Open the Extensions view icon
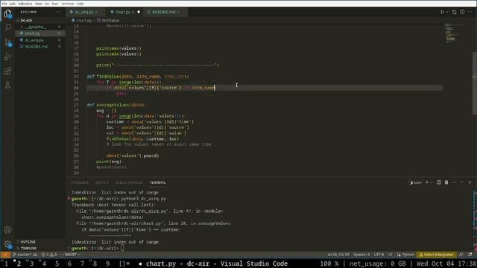 coord(7,71)
